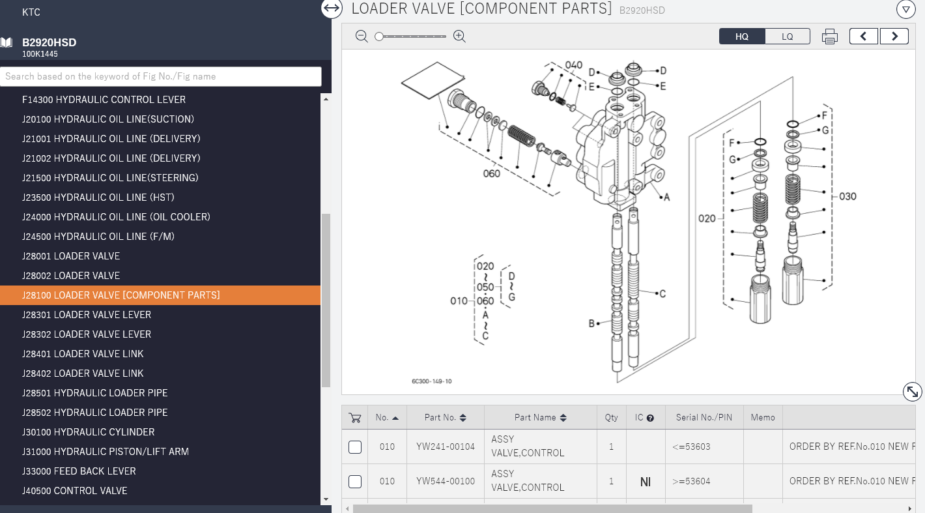Open IC help question mark icon

pos(650,418)
